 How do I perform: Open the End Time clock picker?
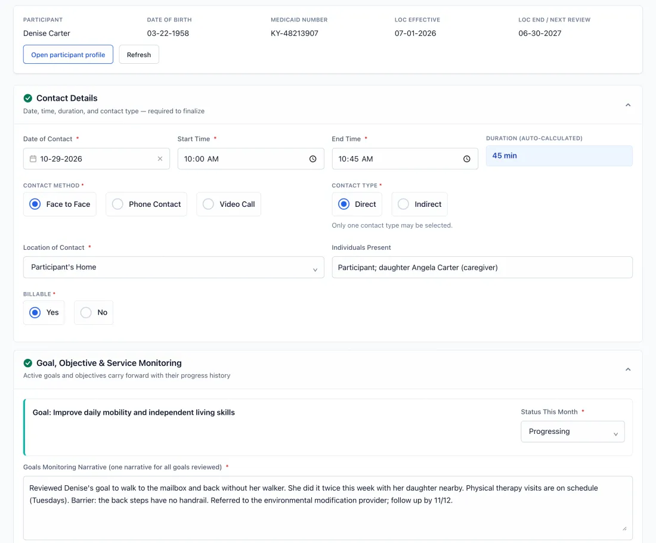coord(466,159)
